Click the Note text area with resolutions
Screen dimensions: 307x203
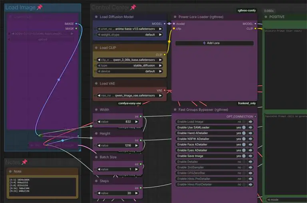pyautogui.click(x=42, y=187)
